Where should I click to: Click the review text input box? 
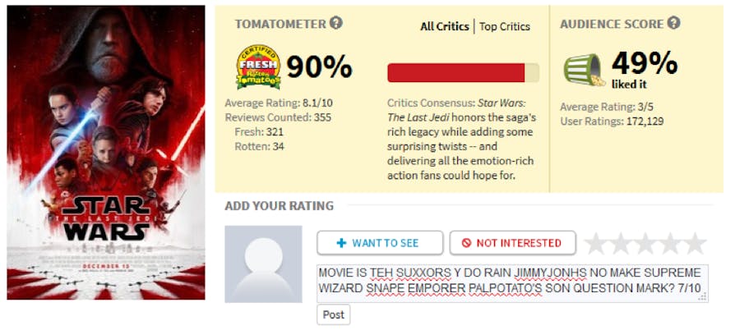pyautogui.click(x=511, y=282)
